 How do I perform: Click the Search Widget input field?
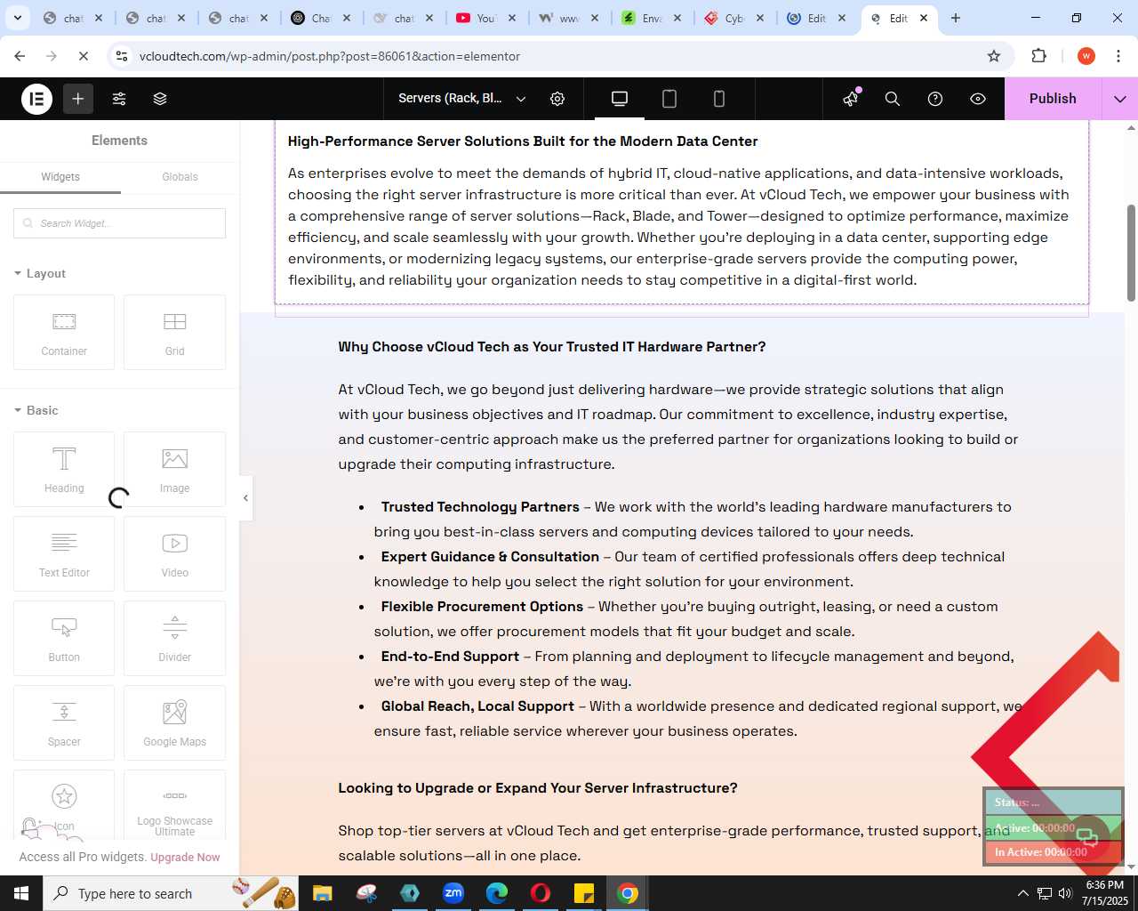[x=119, y=223]
